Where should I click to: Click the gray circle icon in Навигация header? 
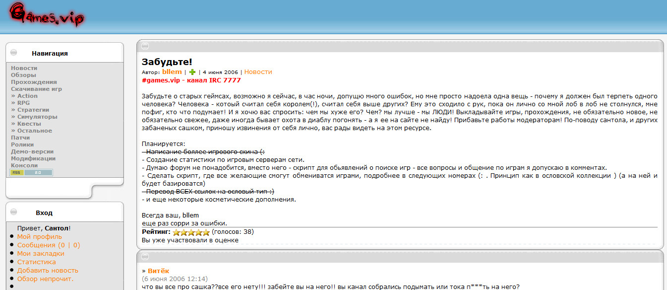(14, 53)
